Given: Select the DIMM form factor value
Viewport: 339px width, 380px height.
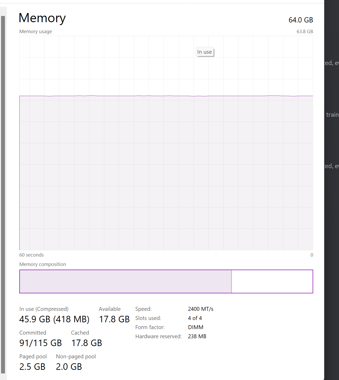Looking at the screenshot, I should [x=196, y=327].
